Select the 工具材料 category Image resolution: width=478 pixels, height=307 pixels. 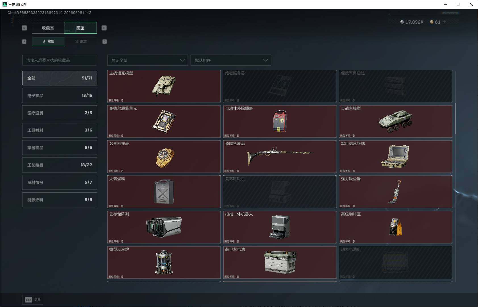coord(60,130)
